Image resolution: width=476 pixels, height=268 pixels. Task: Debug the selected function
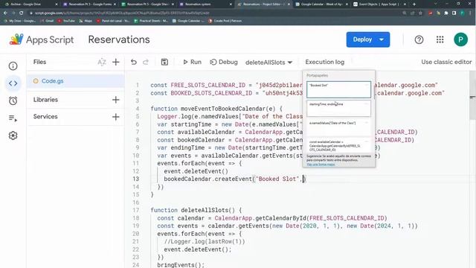[224, 62]
